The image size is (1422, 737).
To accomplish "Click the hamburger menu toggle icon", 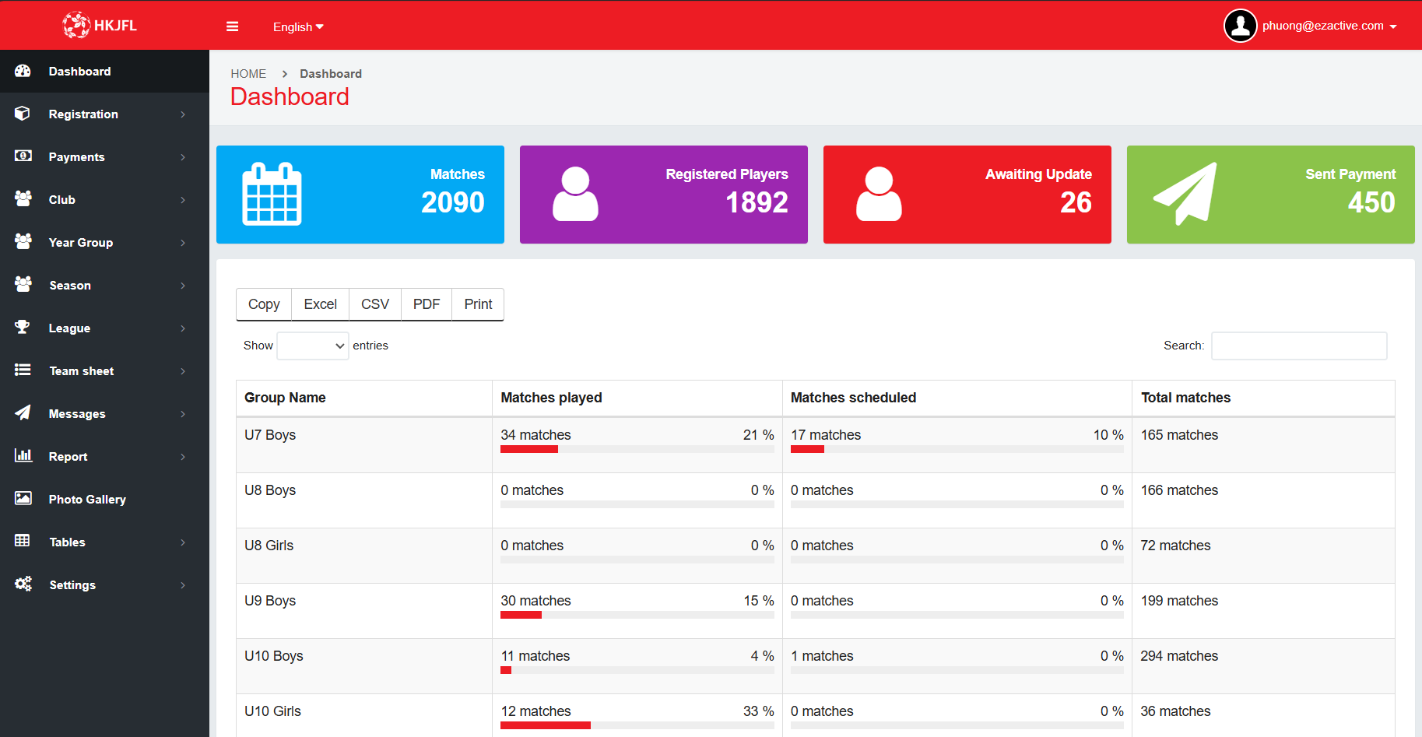I will click(x=232, y=26).
